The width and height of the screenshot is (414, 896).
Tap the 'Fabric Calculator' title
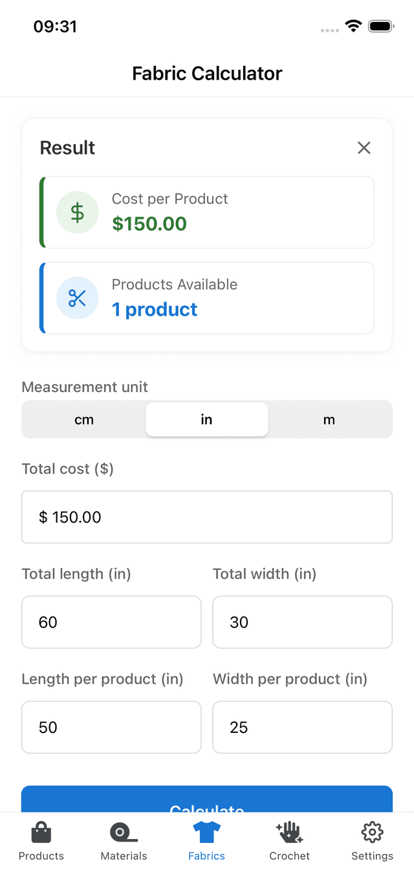pyautogui.click(x=207, y=74)
